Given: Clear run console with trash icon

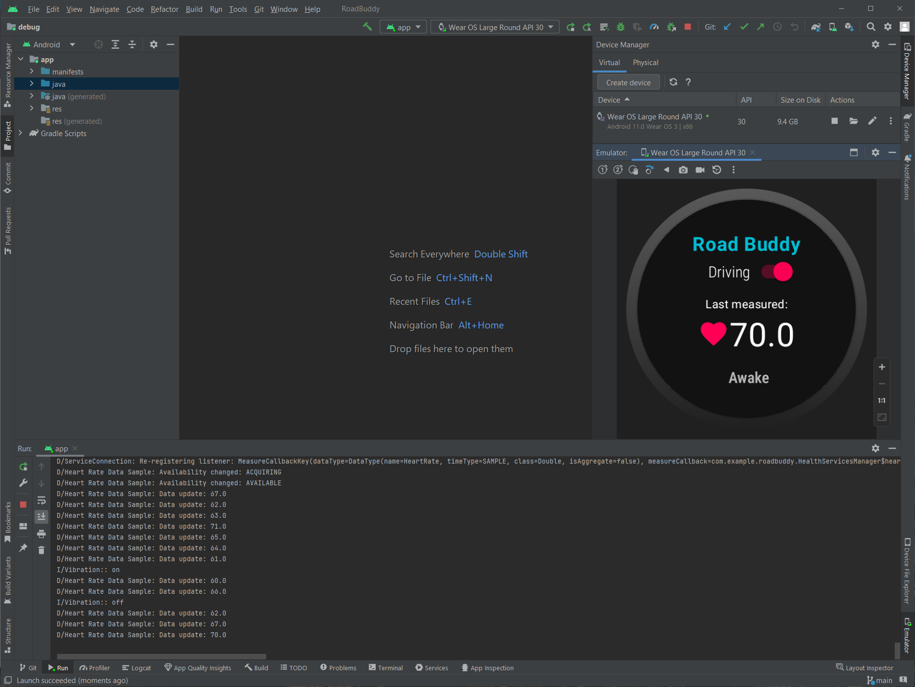Looking at the screenshot, I should pyautogui.click(x=41, y=550).
